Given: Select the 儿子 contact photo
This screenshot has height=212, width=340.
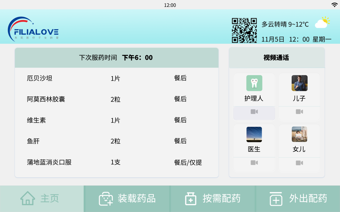Looking at the screenshot, I should click(x=299, y=83).
